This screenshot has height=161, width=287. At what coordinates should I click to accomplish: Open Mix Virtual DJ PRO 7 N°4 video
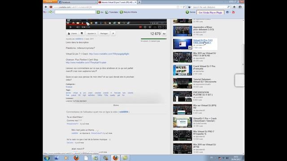point(204,132)
